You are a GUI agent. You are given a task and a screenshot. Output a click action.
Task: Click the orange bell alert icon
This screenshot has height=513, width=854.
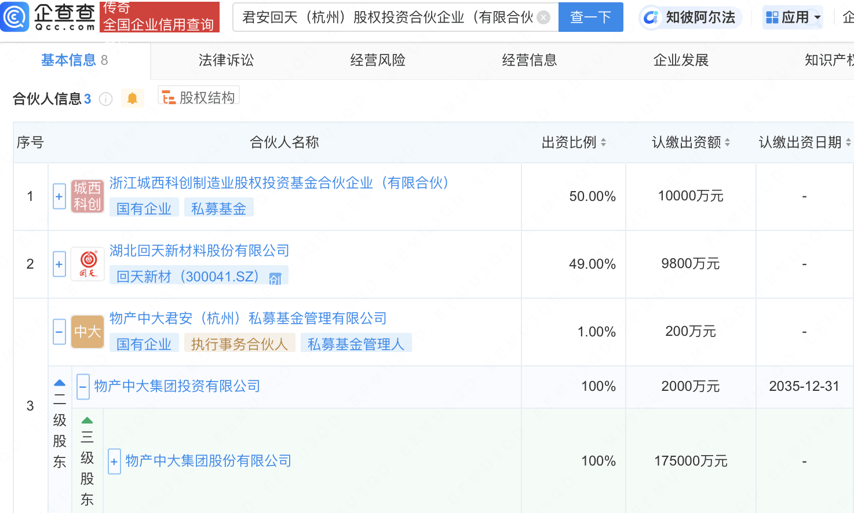pyautogui.click(x=132, y=98)
